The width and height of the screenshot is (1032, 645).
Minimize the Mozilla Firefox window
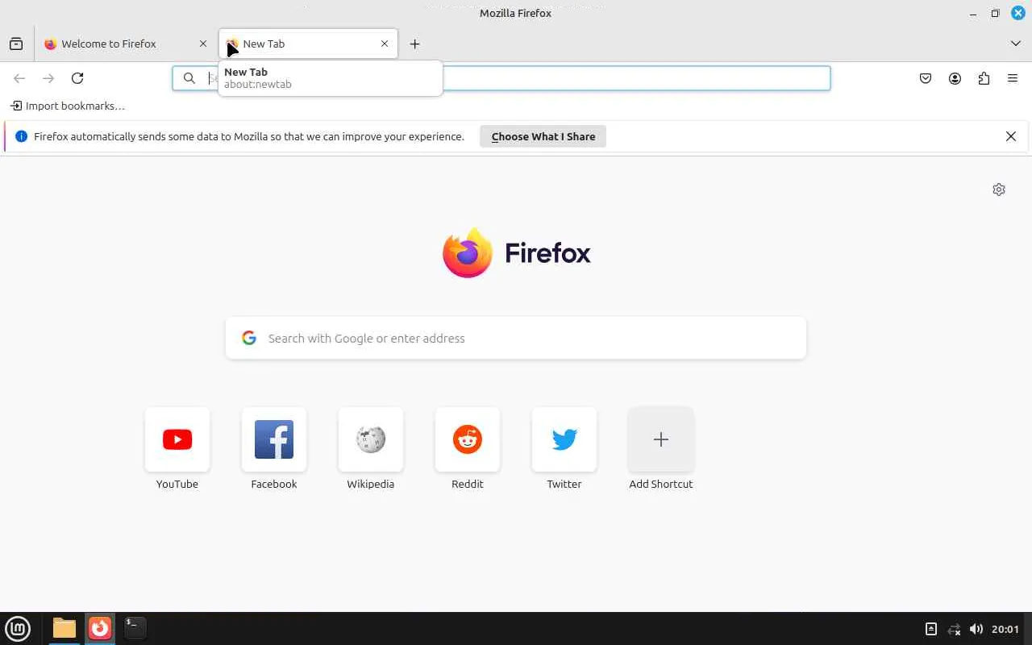[973, 13]
